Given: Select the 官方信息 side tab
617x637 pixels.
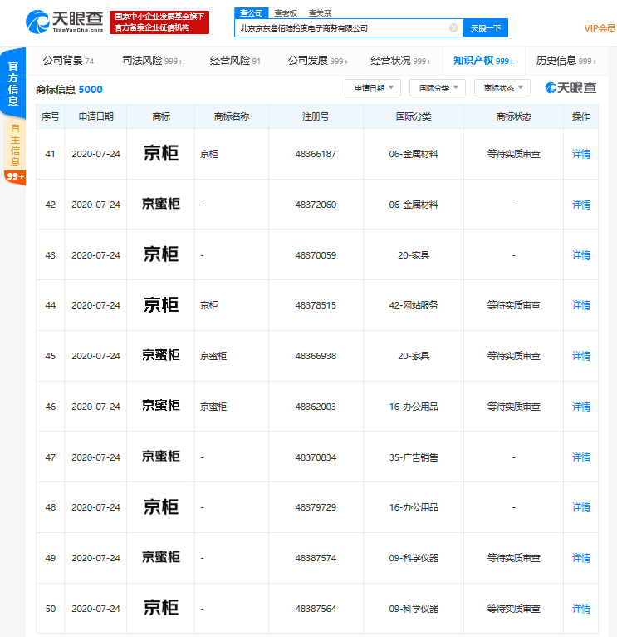Looking at the screenshot, I should point(13,83).
